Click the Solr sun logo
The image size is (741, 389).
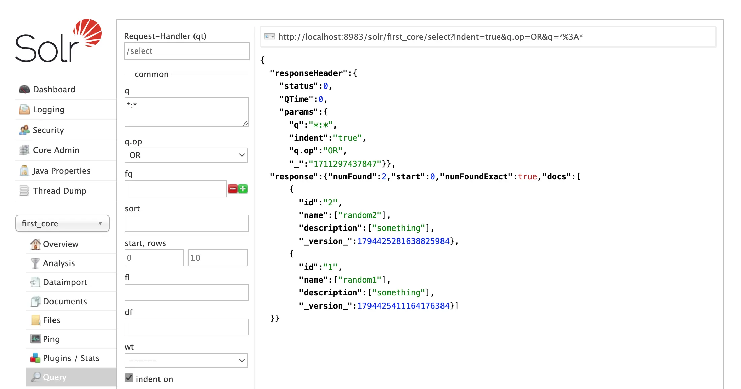(87, 33)
